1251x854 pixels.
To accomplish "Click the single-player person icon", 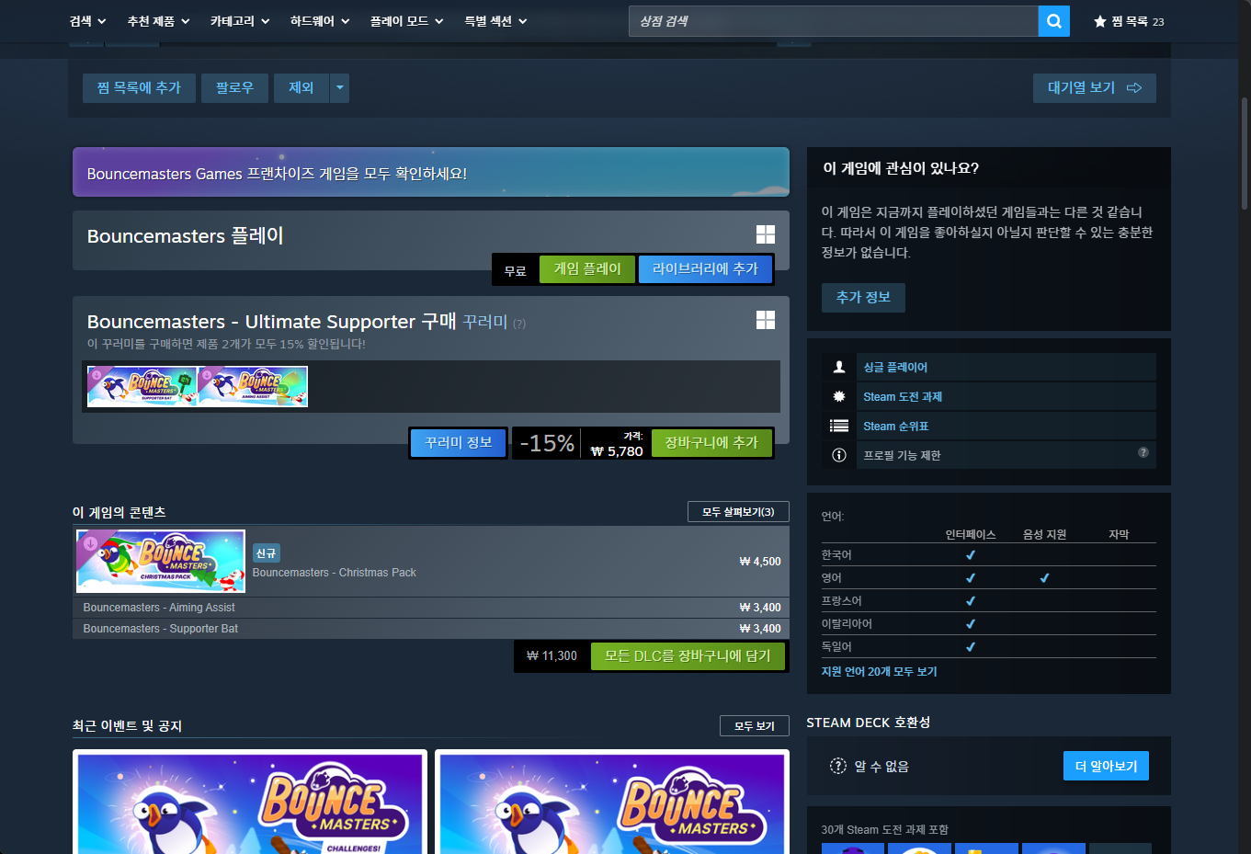I will pyautogui.click(x=839, y=367).
